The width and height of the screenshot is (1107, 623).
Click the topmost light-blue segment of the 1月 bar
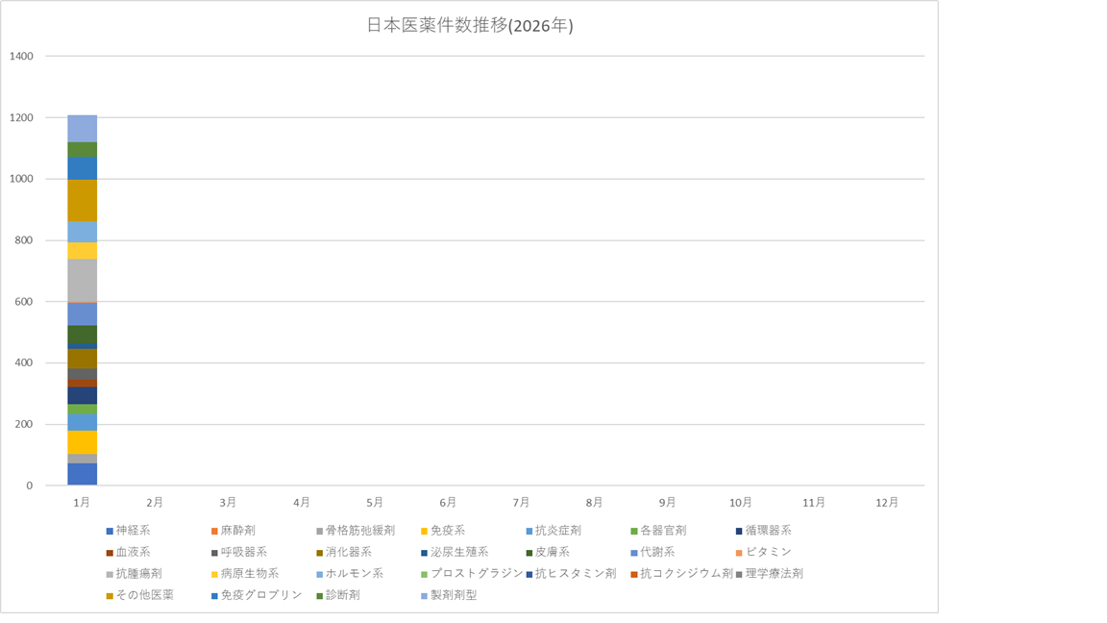coord(82,128)
